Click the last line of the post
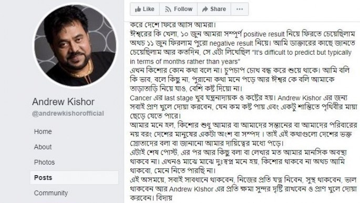 point(151,198)
